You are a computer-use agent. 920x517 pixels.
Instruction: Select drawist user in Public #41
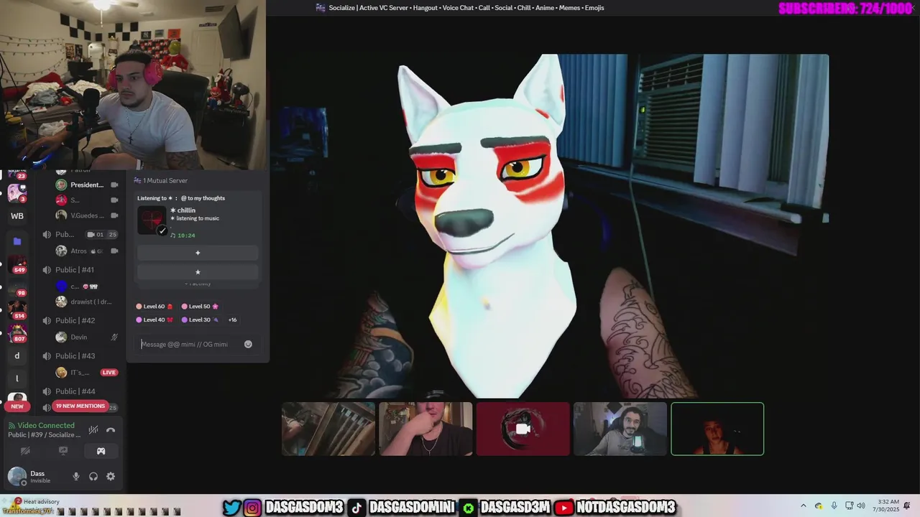click(86, 302)
